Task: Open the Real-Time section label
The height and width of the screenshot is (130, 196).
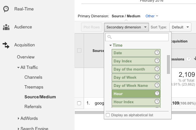Action: tap(24, 9)
